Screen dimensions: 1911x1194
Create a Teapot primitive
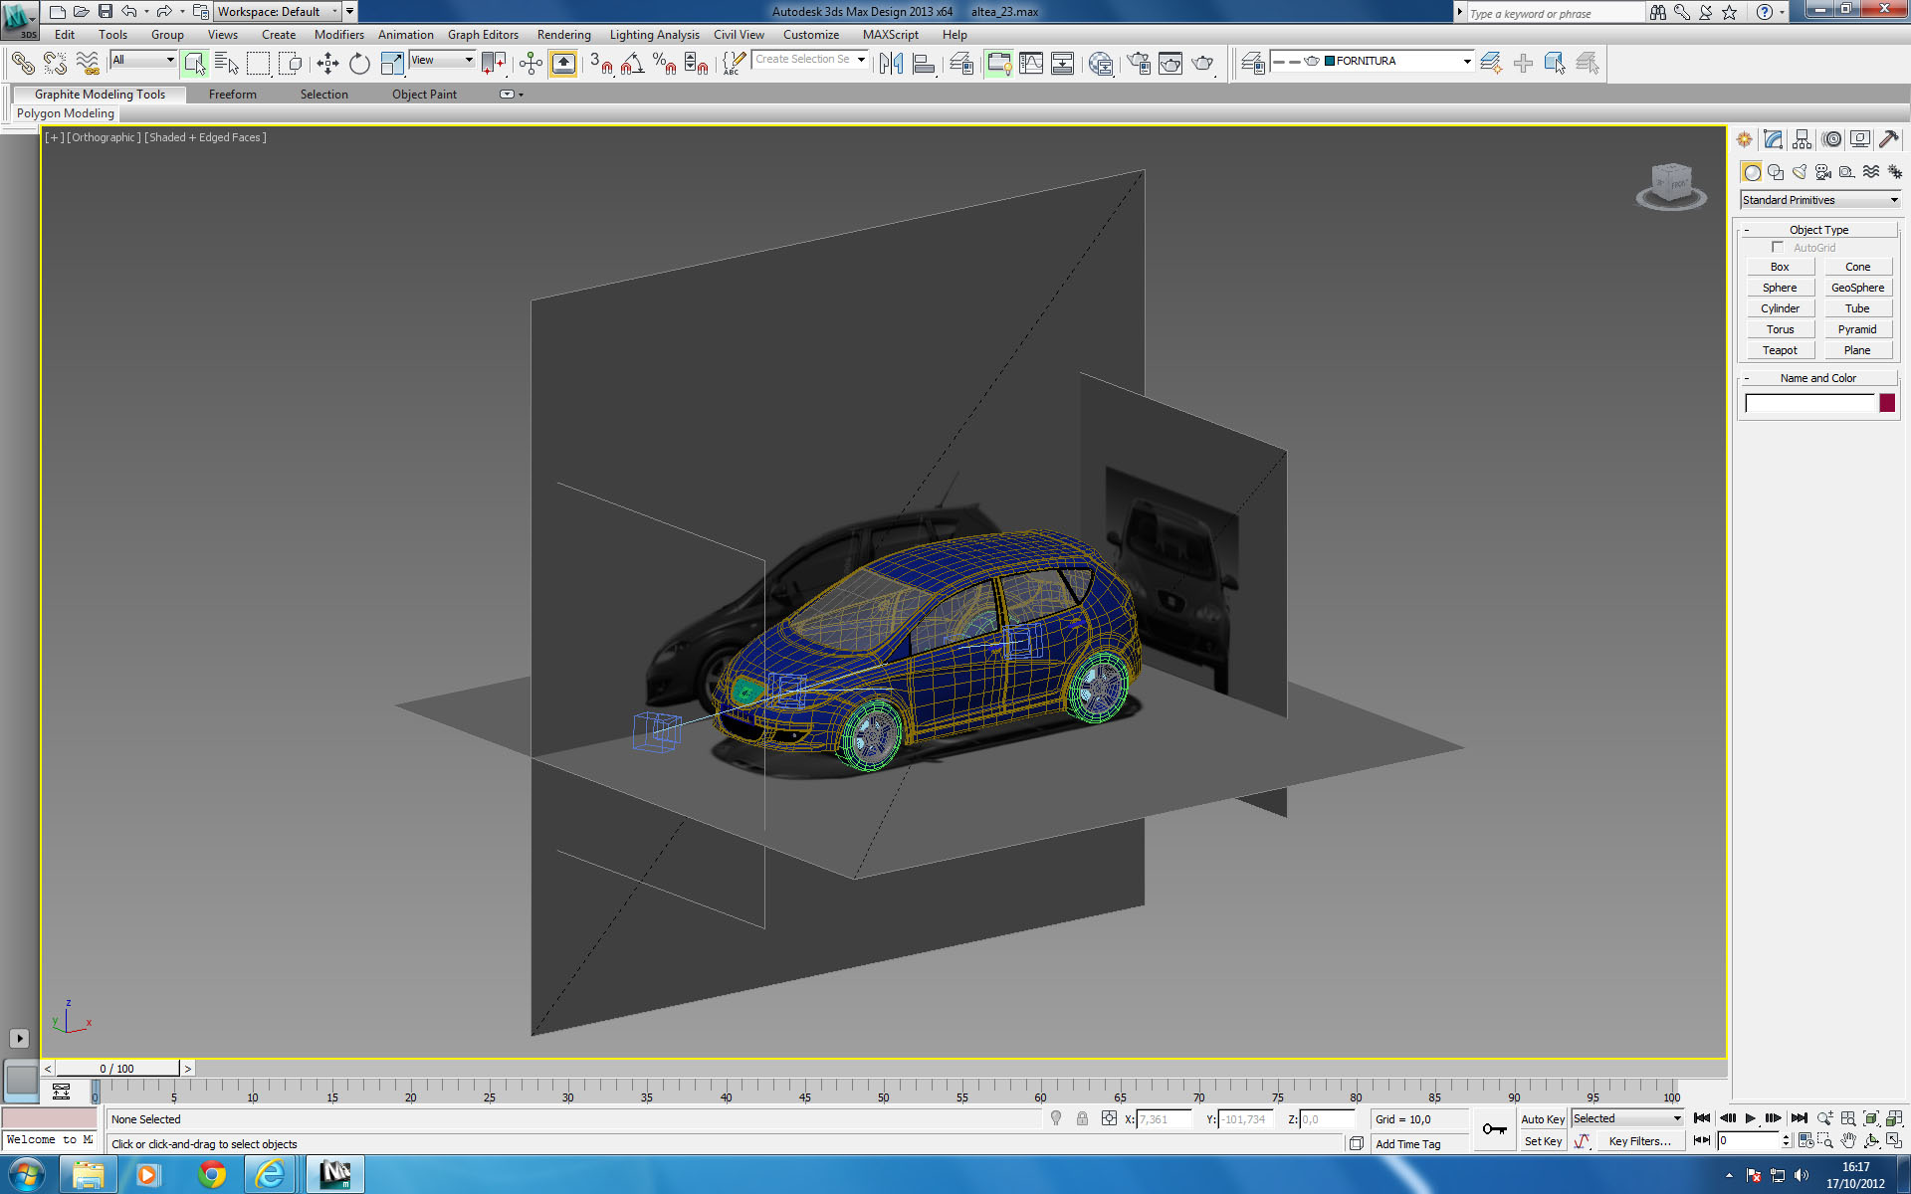pyautogui.click(x=1780, y=350)
